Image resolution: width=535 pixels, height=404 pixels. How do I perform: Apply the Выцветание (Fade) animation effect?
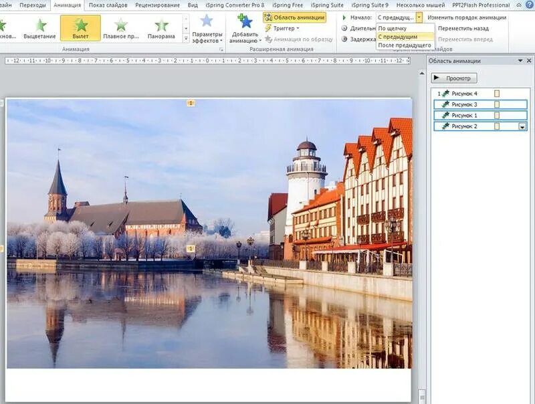click(39, 29)
